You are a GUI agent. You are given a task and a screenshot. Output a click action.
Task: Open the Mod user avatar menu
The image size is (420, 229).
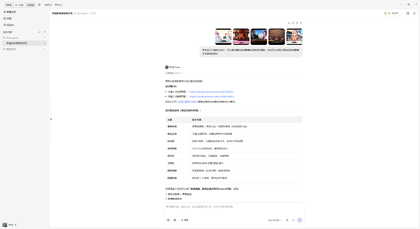5,225
